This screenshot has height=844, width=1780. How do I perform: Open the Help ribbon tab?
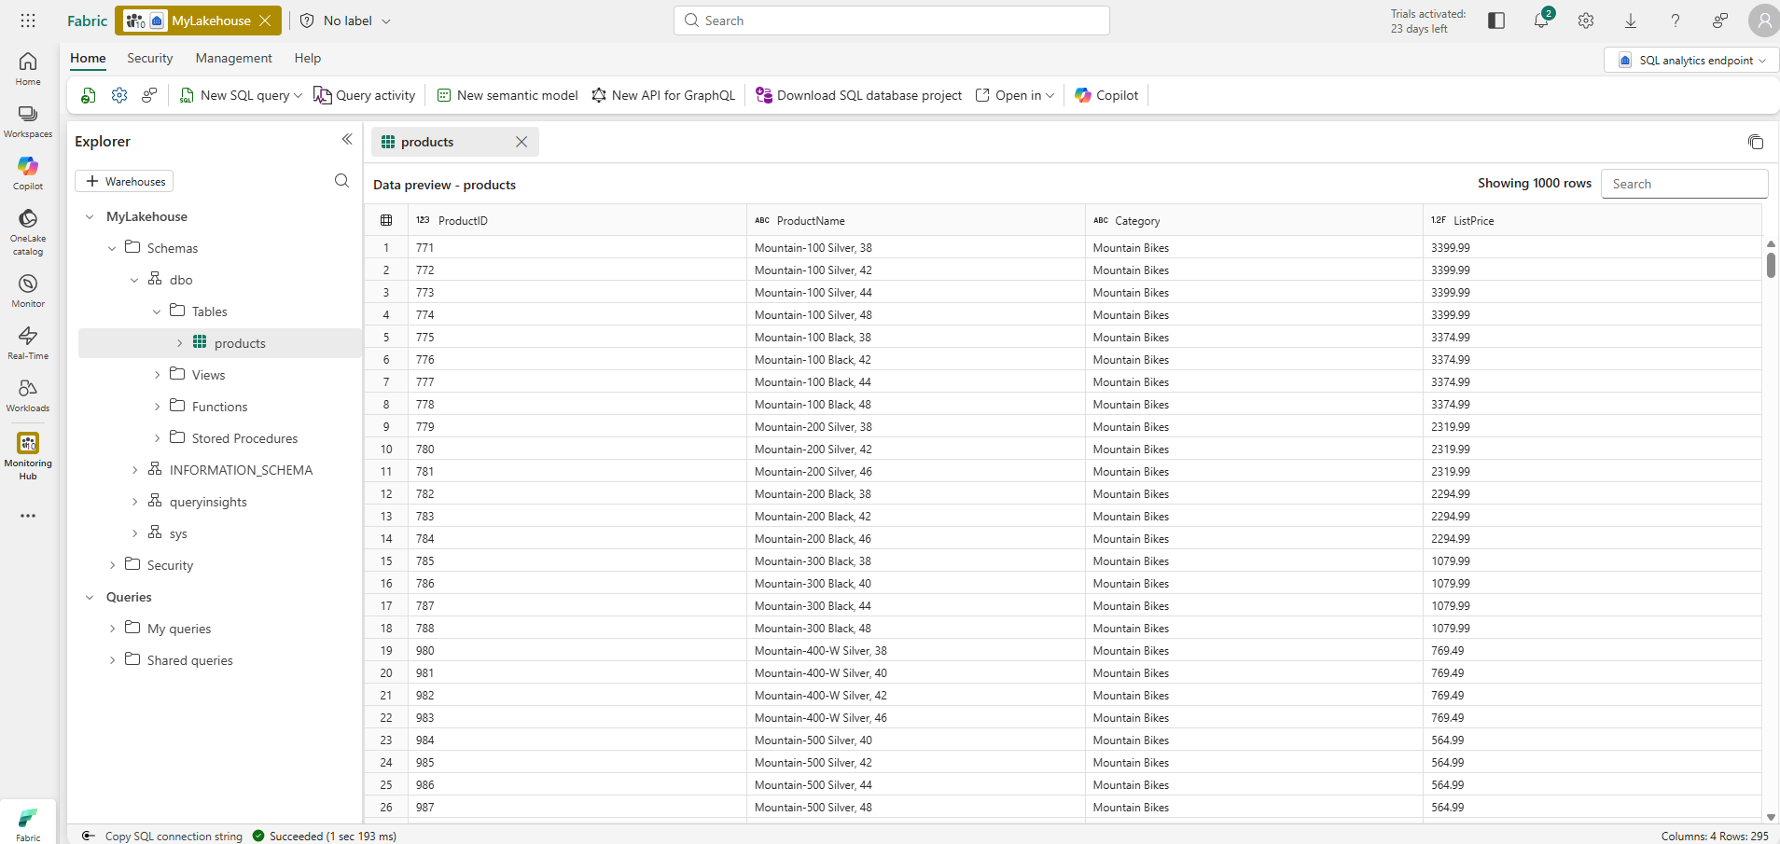point(308,58)
